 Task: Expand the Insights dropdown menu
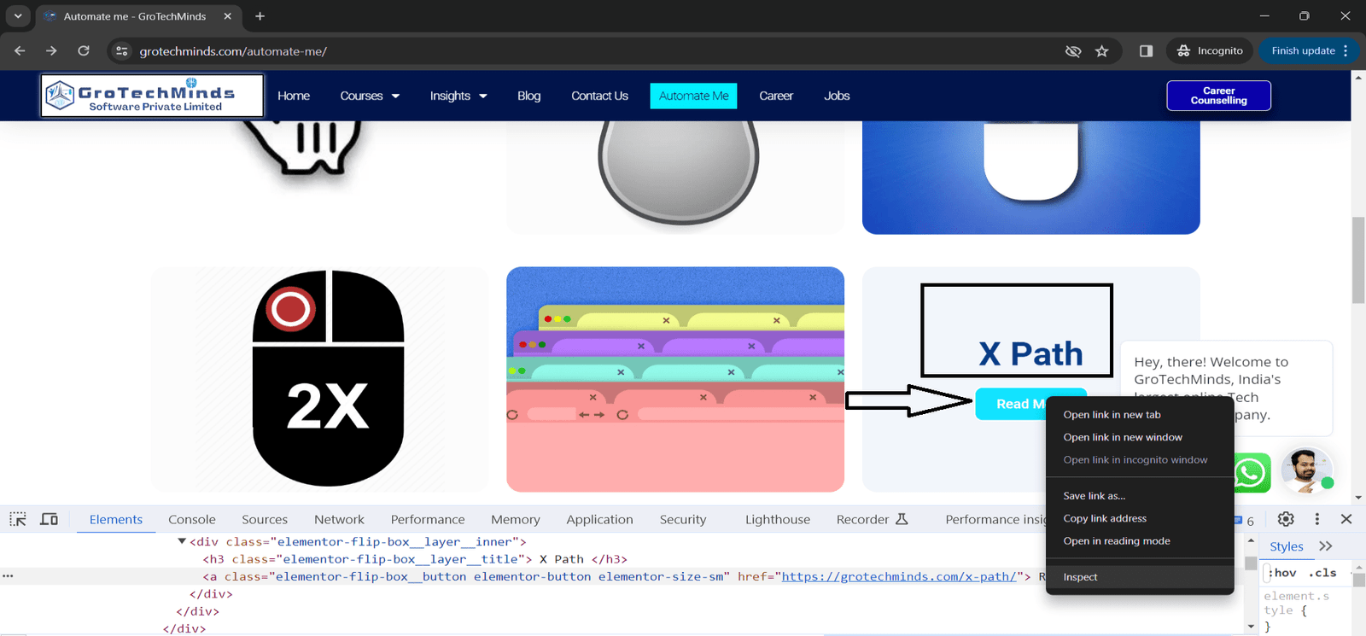coord(458,96)
